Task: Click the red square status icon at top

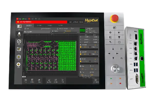Action: (x=17, y=19)
